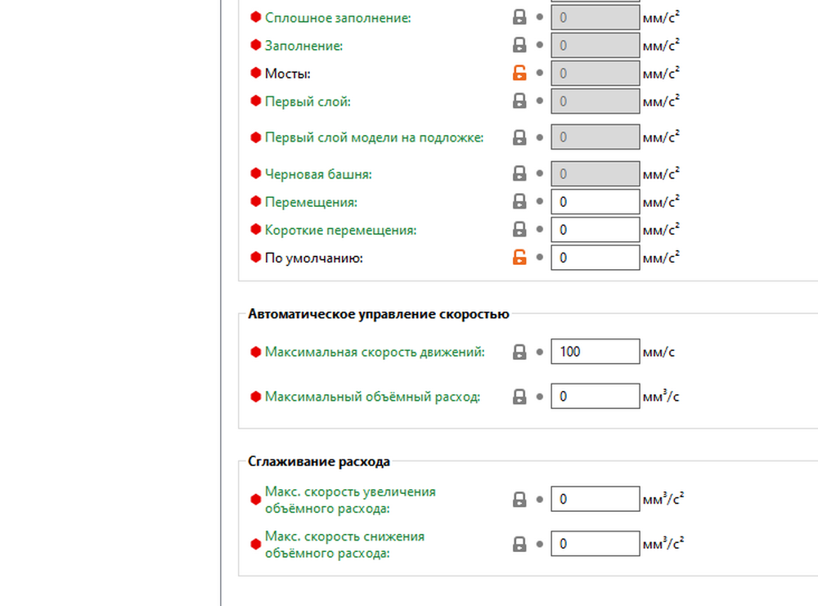Edit the По умолчанию acceleration field
Screen dimensions: 818x606
pyautogui.click(x=595, y=258)
